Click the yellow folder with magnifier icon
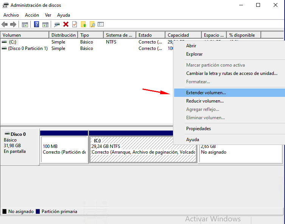Viewport: 285px width, 224px height. click(92, 24)
